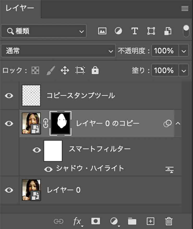Filter layers by pixel layer icon
The height and width of the screenshot is (229, 193).
pos(102,31)
